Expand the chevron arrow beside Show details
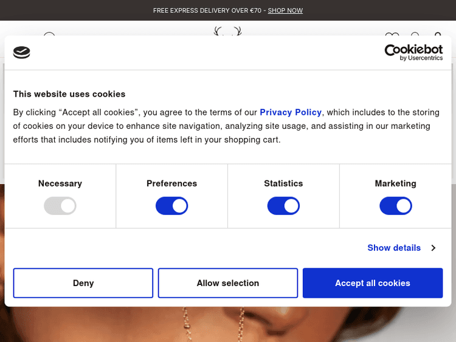The image size is (456, 342). pyautogui.click(x=434, y=248)
